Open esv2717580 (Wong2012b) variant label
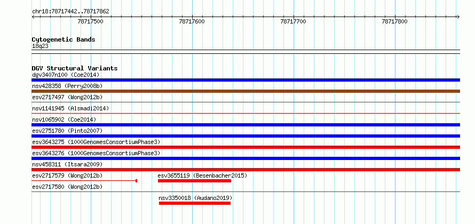Image resolution: width=475 pixels, height=224 pixels. coord(67,187)
